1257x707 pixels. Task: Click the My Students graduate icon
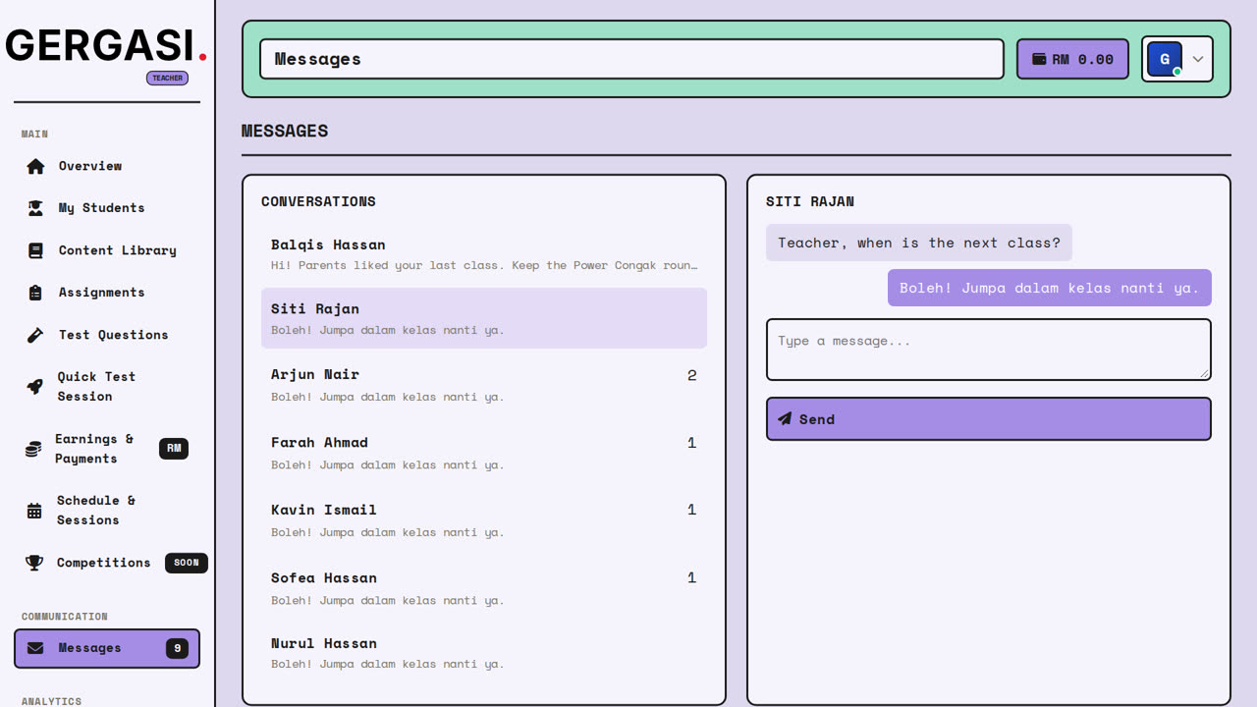tap(35, 208)
